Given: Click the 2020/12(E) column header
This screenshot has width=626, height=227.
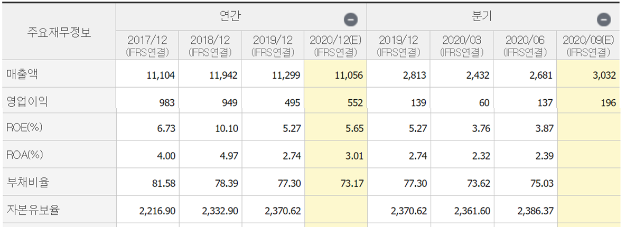Looking at the screenshot, I should 335,45.
